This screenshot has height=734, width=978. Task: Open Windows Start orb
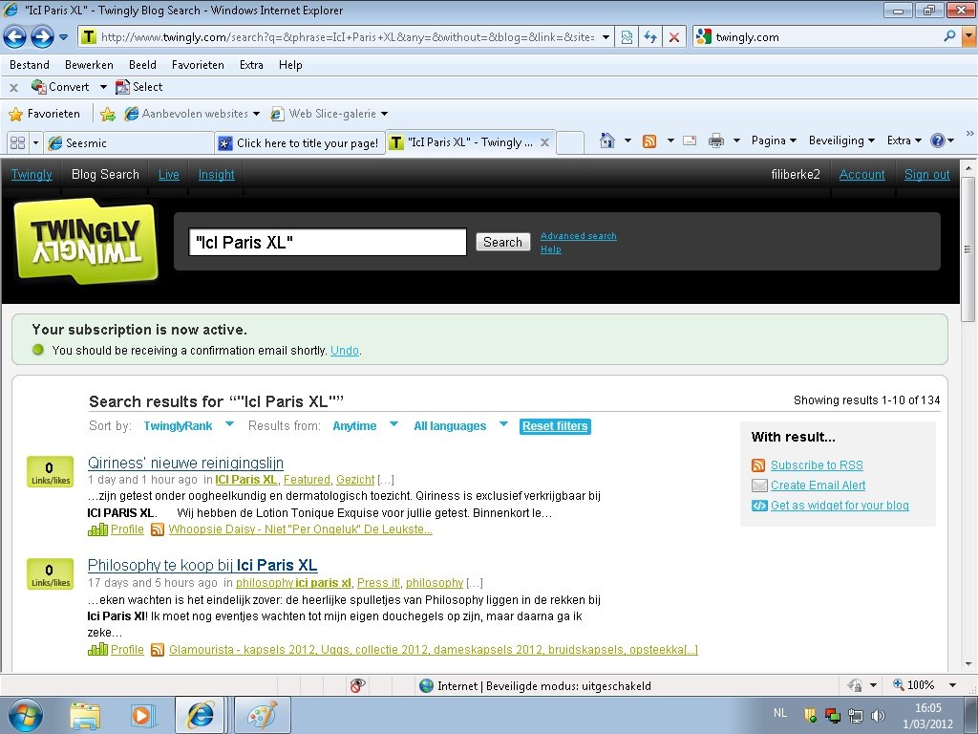26,715
